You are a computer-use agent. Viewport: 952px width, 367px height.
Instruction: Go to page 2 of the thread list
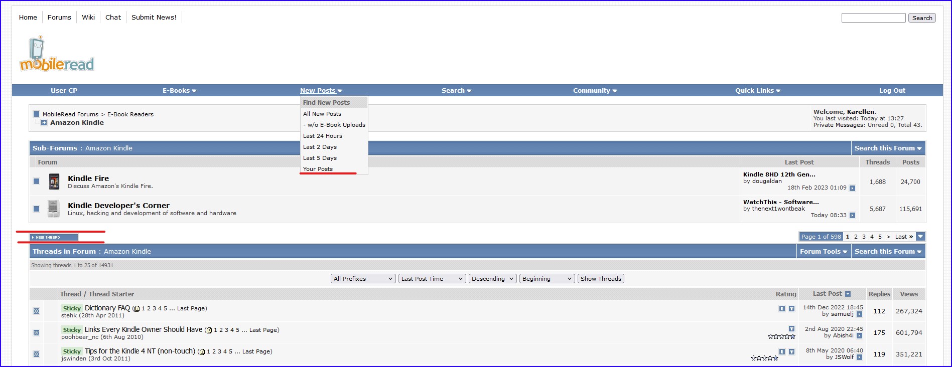click(x=856, y=237)
